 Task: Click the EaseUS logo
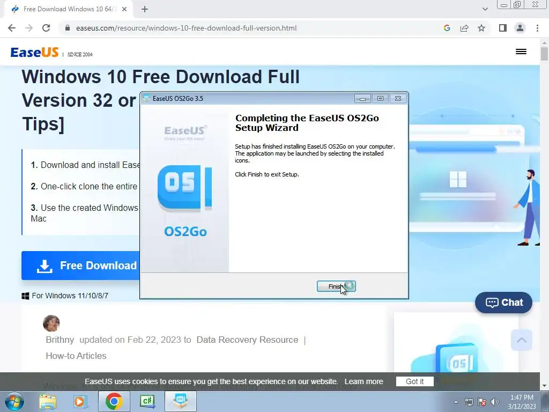pyautogui.click(x=34, y=52)
